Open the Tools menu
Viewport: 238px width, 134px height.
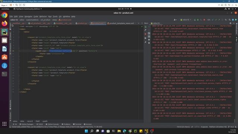click(x=55, y=16)
